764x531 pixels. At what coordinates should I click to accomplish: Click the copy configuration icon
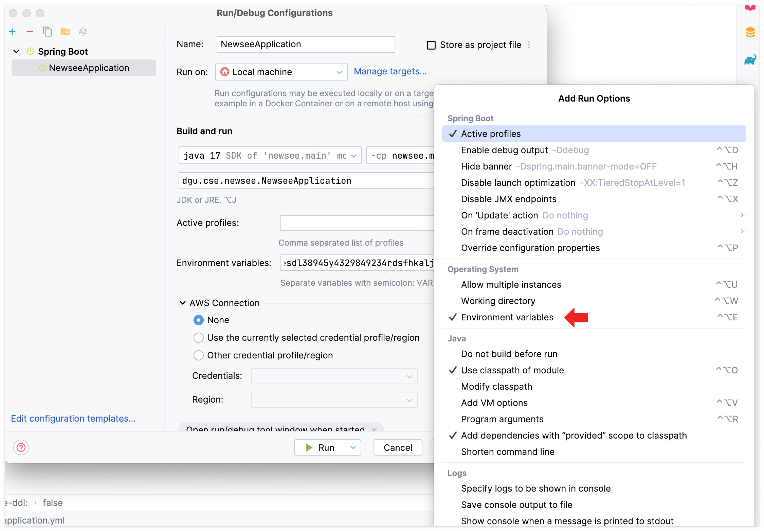(47, 32)
